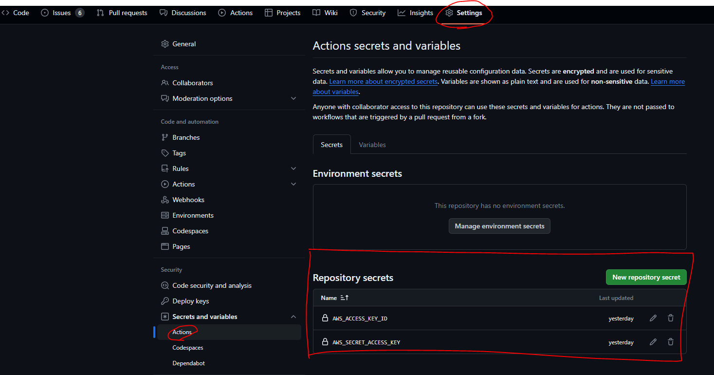714x375 pixels.
Task: Switch to the Variables tab
Action: coord(372,145)
